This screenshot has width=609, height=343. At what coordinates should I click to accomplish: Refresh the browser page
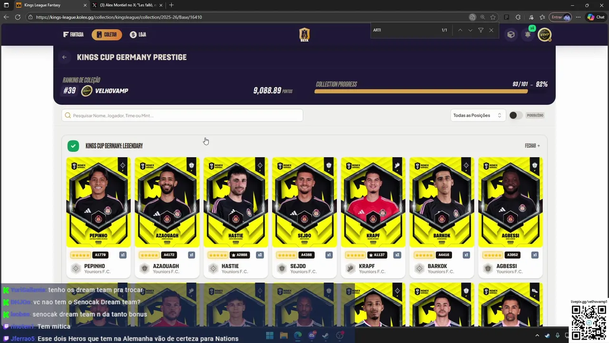pyautogui.click(x=18, y=17)
